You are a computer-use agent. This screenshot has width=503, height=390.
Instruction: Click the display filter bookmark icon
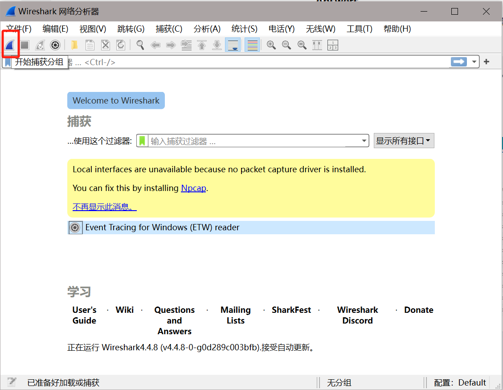8,62
